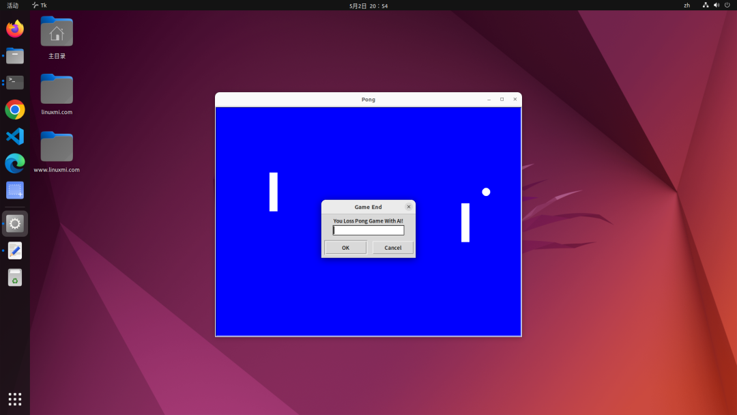This screenshot has height=415, width=737.
Task: Minimize the Pong window
Action: [x=489, y=100]
